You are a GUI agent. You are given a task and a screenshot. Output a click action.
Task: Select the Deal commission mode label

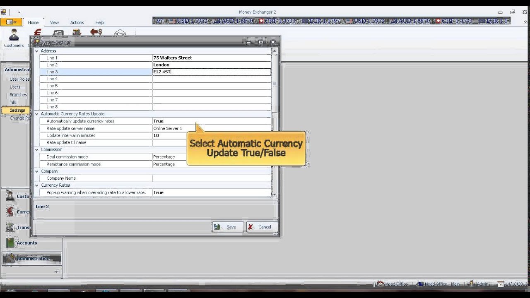tap(67, 157)
